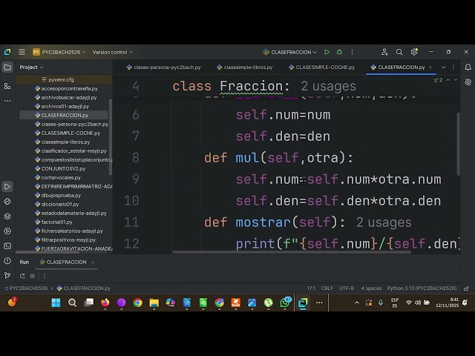
Task: Expand the Project view selector
Action: [x=31, y=67]
